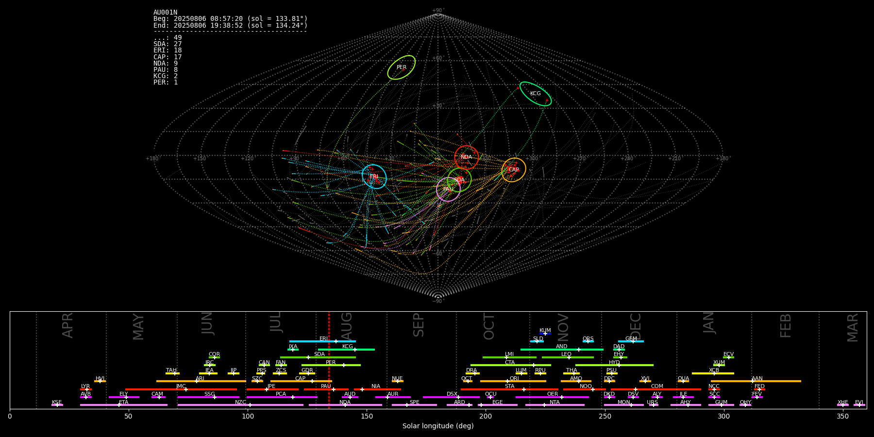This screenshot has height=437, width=874.
Task: Click the ETA shower bar in timeline
Action: (124, 405)
